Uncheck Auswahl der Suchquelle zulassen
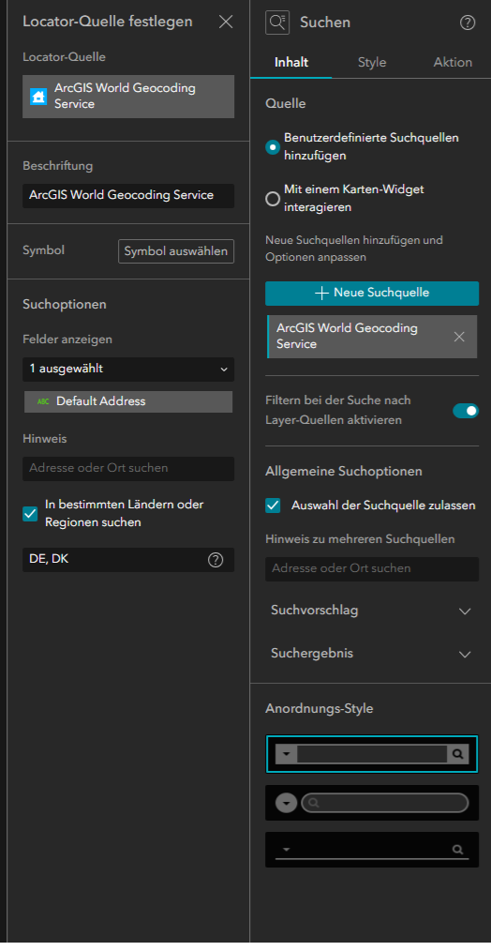Image resolution: width=491 pixels, height=951 pixels. (x=274, y=506)
